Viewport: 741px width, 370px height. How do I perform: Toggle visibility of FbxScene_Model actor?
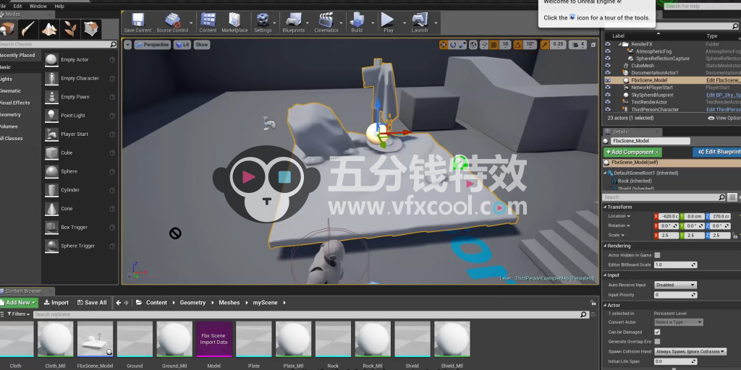click(608, 80)
